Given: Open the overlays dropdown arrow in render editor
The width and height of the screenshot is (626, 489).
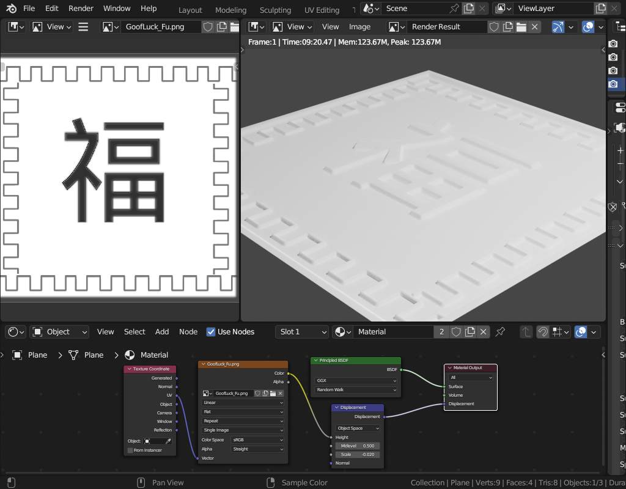Looking at the screenshot, I should (600, 27).
